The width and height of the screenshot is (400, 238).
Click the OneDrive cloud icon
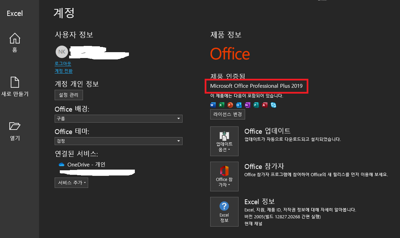coord(62,165)
